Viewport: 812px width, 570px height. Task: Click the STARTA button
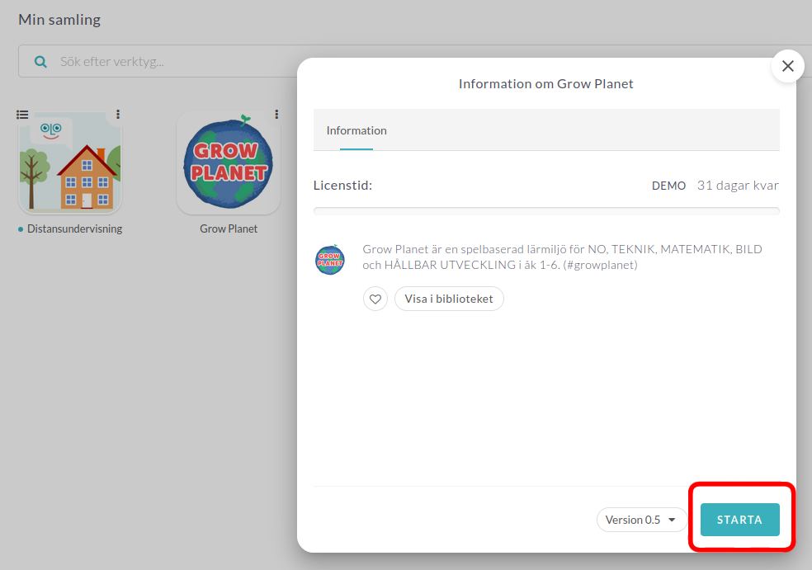[739, 519]
